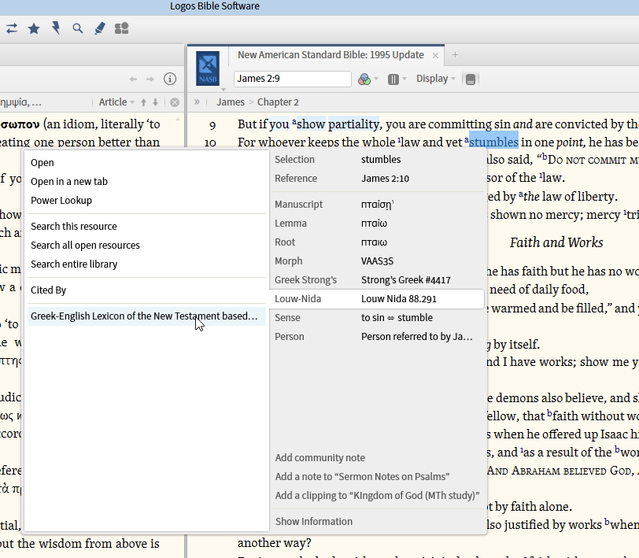This screenshot has height=558, width=639.
Task: Select Search all open resources
Action: pos(146,246)
